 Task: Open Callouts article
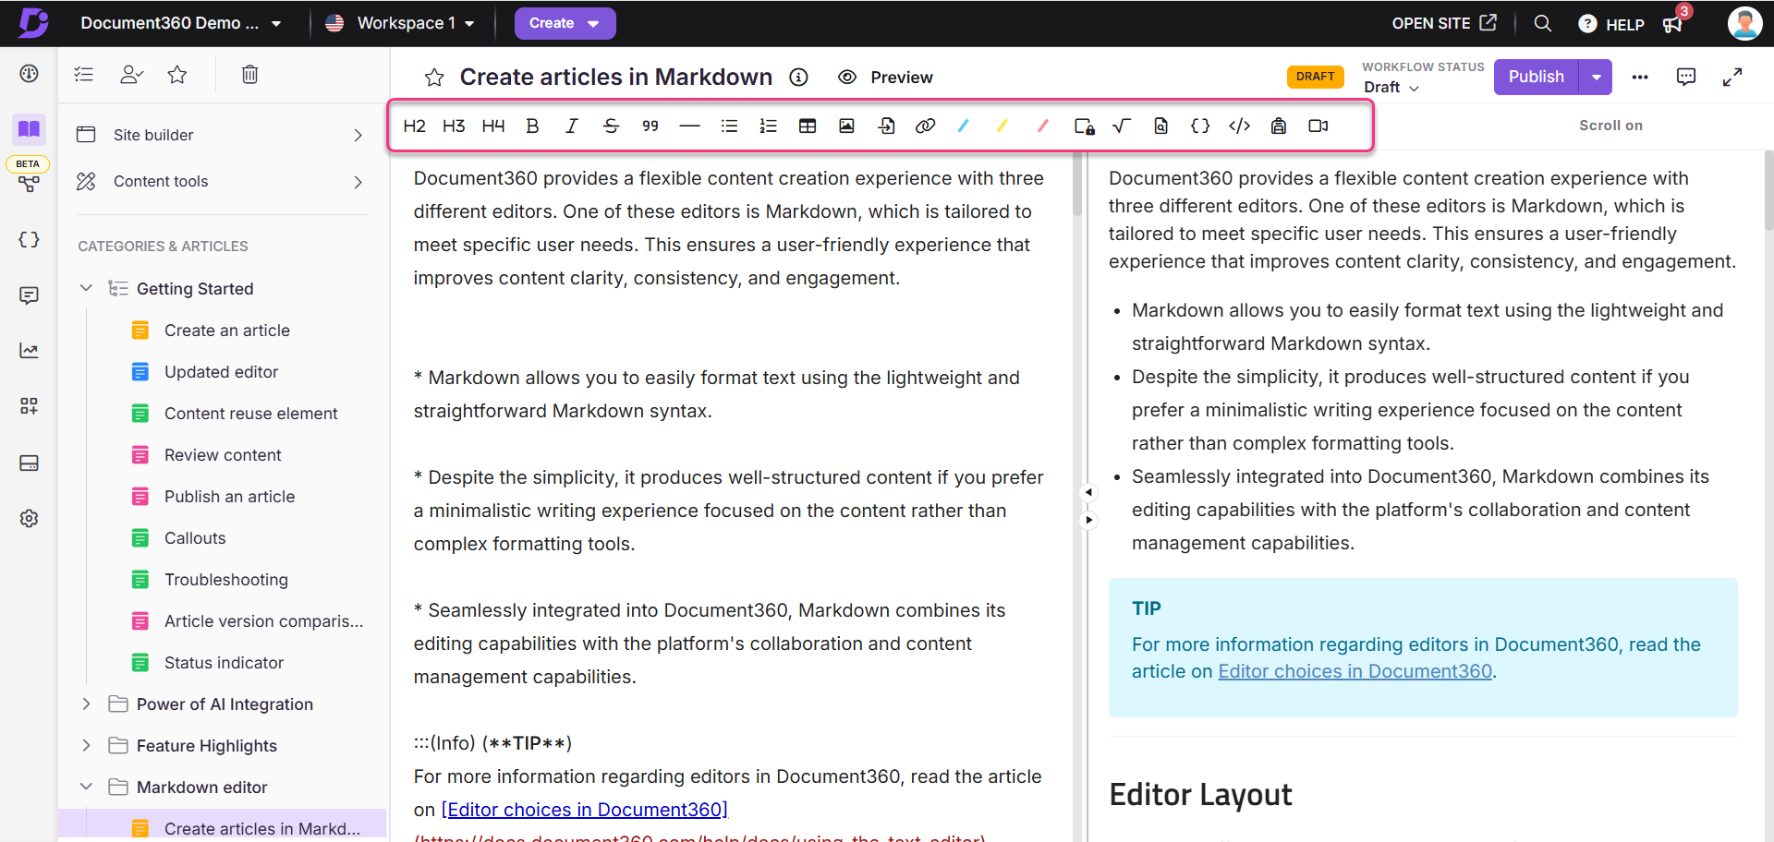194,538
